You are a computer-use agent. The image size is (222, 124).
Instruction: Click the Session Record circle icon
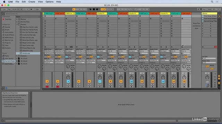pos(112,9)
